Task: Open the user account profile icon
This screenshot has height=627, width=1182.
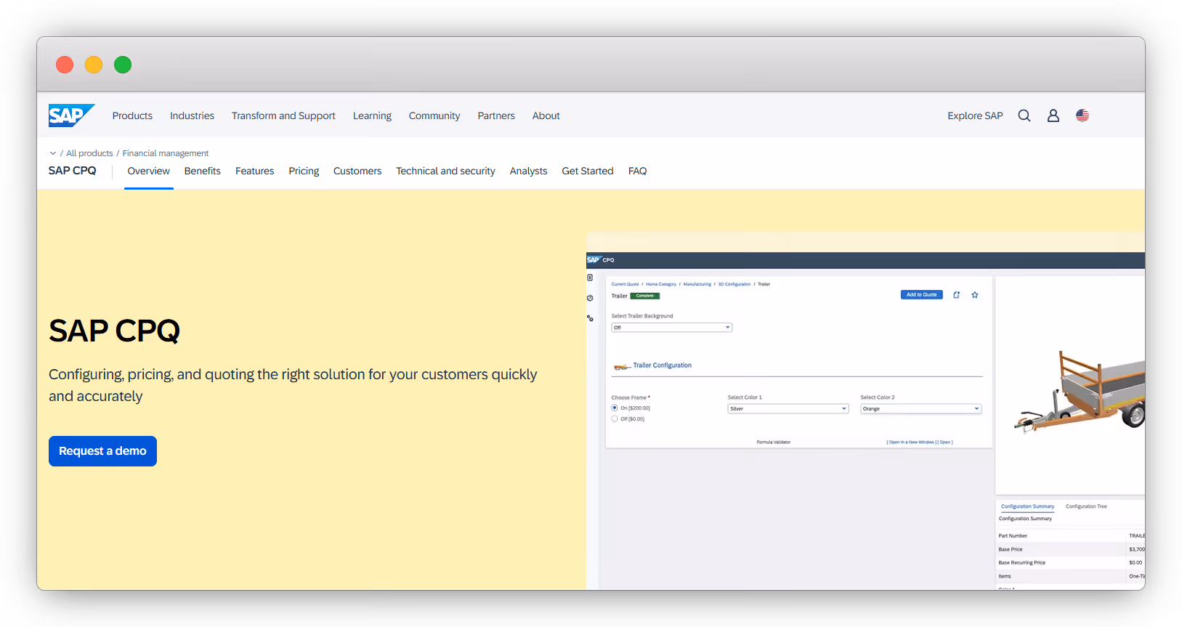Action: pyautogui.click(x=1053, y=116)
